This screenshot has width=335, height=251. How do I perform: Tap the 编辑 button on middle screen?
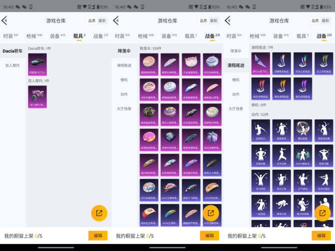click(209, 236)
